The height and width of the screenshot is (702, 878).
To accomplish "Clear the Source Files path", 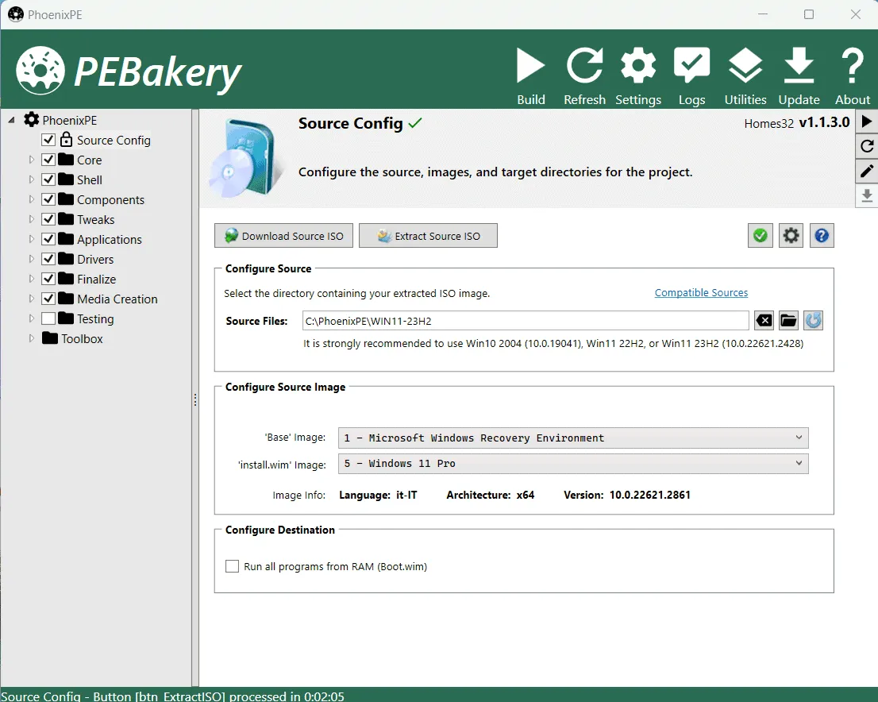I will click(763, 321).
